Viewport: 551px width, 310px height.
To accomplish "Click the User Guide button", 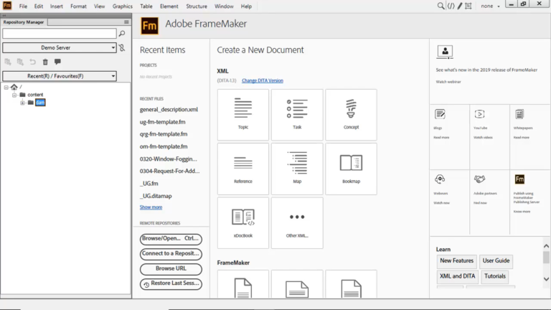I will pyautogui.click(x=496, y=260).
